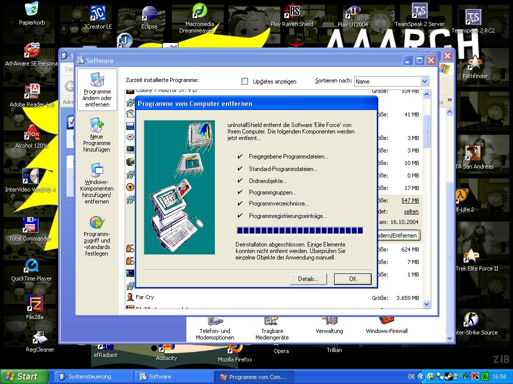Click the Details... button
Image resolution: width=513 pixels, height=384 pixels.
pos(308,279)
